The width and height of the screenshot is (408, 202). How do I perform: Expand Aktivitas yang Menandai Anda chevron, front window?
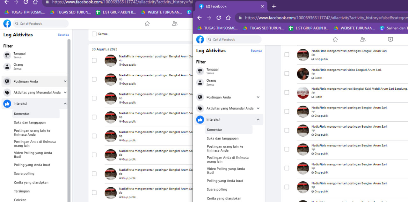click(x=258, y=108)
